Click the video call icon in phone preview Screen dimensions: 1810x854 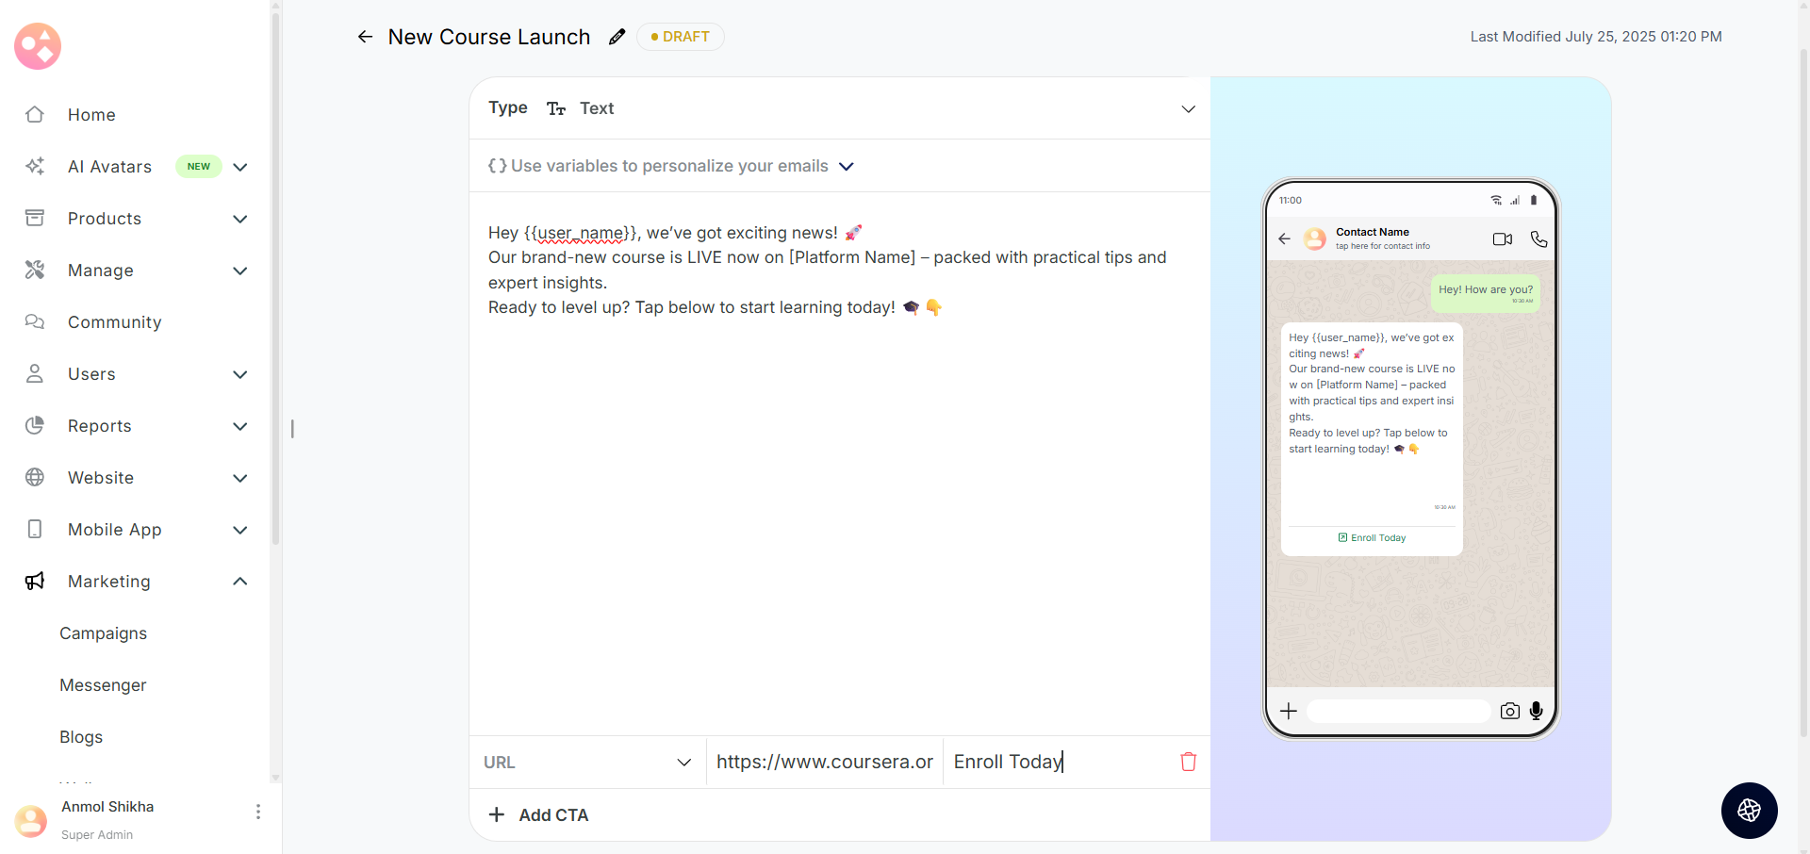tap(1502, 239)
